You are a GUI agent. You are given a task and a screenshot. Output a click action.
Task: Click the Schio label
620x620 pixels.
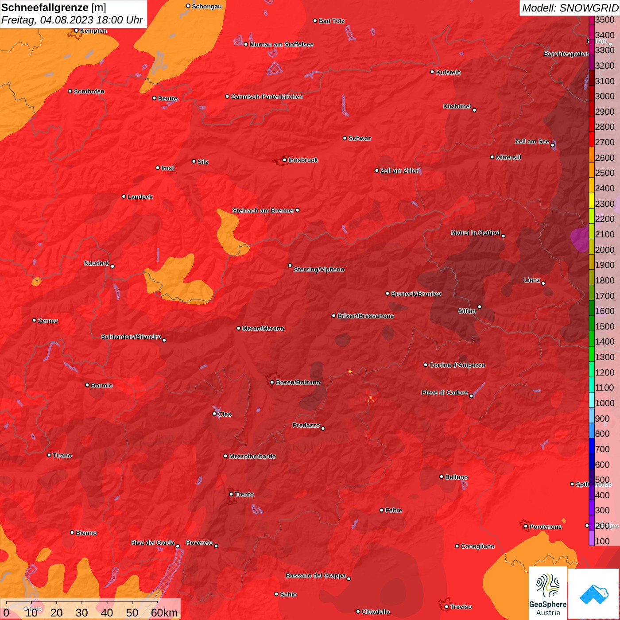click(x=288, y=594)
